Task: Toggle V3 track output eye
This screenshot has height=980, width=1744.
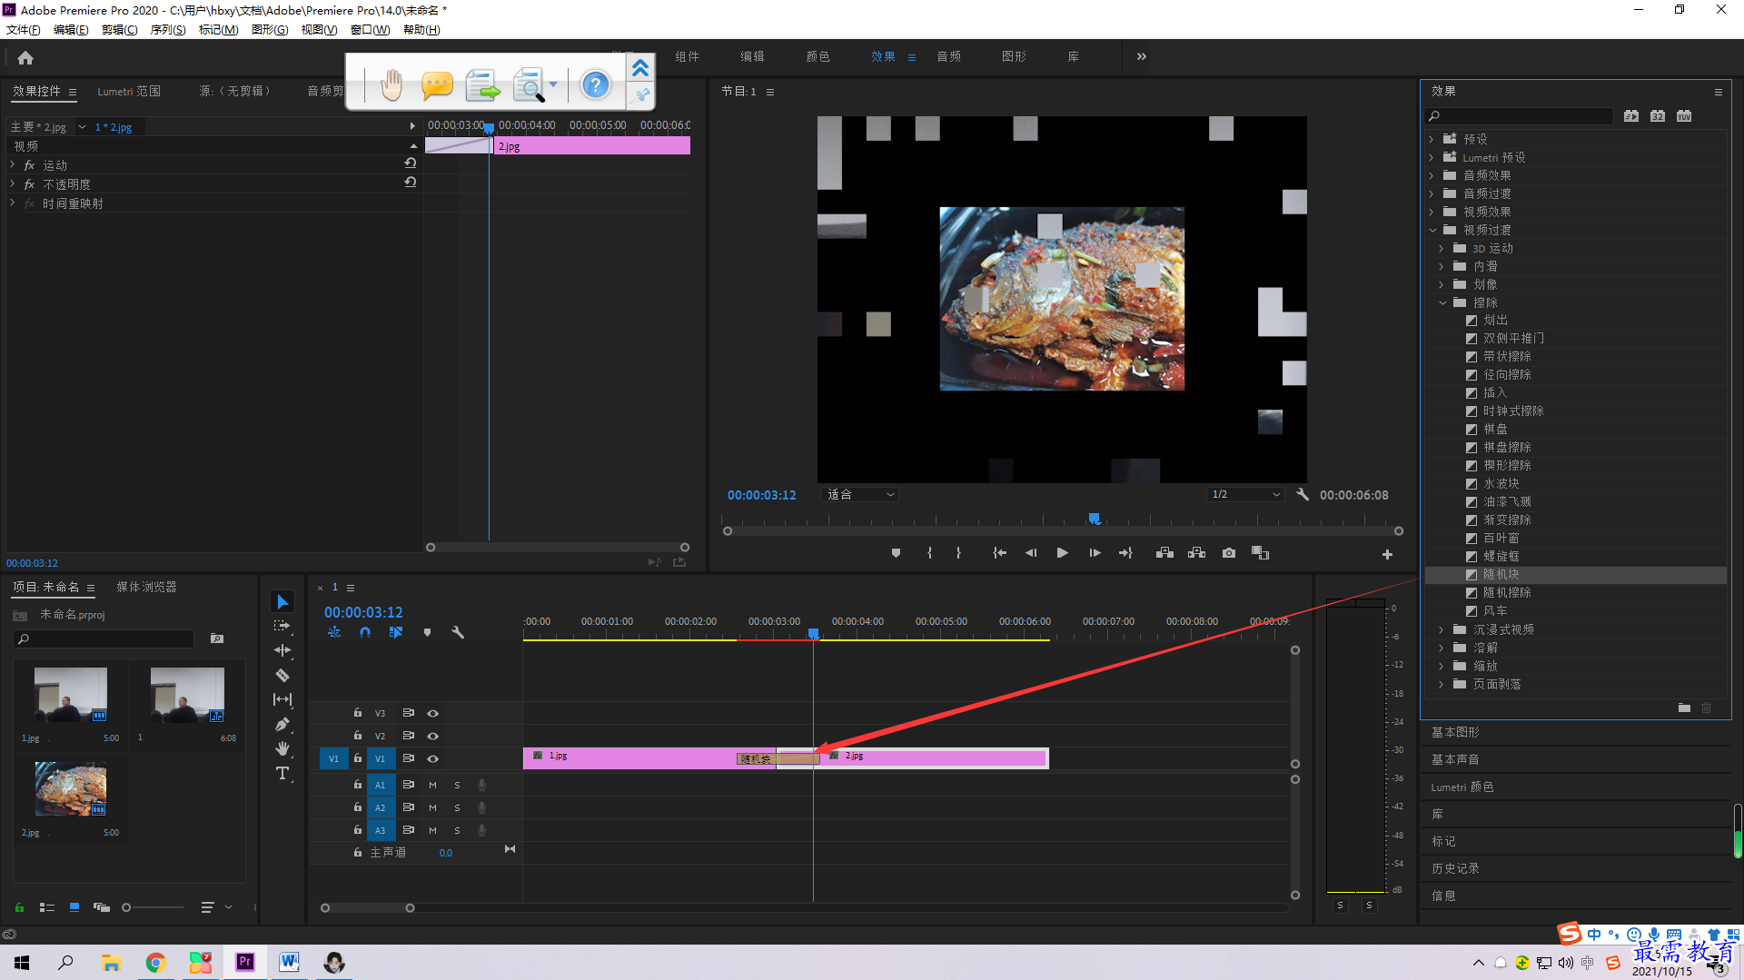Action: (433, 713)
